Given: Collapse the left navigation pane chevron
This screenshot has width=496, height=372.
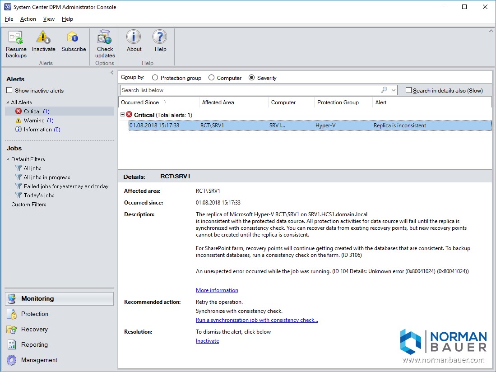Looking at the screenshot, I should (x=112, y=72).
